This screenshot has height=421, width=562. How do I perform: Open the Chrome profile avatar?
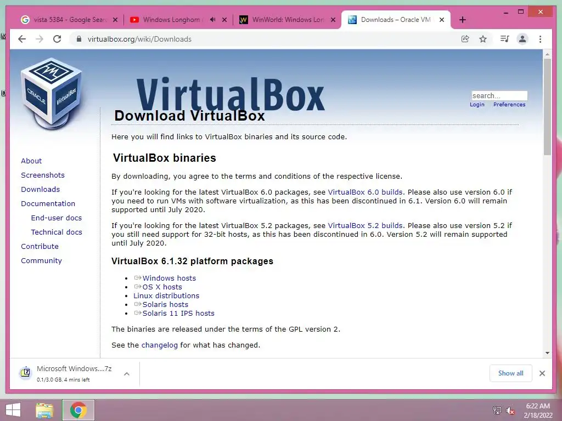click(522, 39)
